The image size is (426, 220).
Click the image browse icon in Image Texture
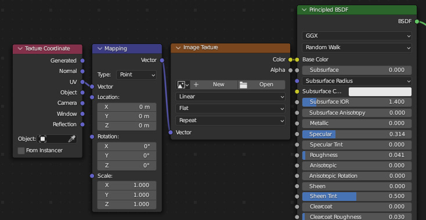[x=183, y=85]
